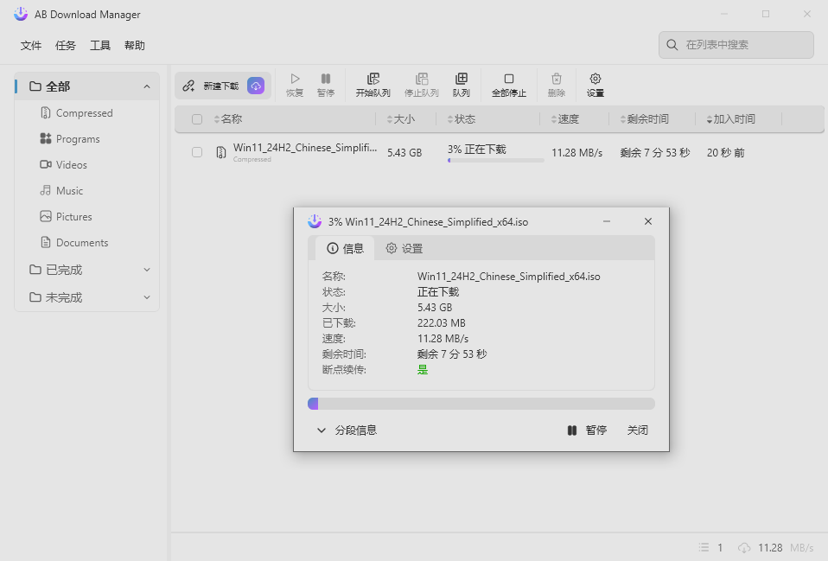Collapse the 全部 category chevron

[147, 86]
